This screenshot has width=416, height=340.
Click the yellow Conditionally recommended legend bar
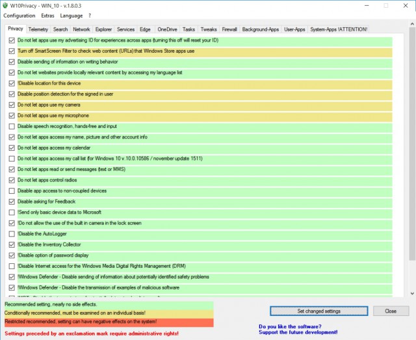[109, 313]
